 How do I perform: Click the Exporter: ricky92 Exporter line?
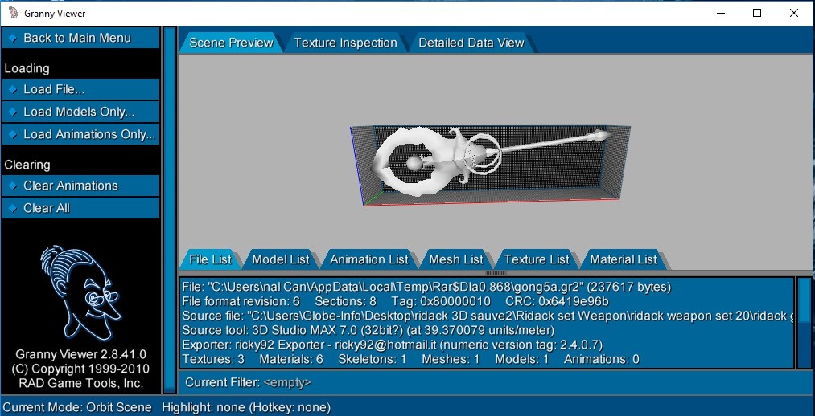393,345
